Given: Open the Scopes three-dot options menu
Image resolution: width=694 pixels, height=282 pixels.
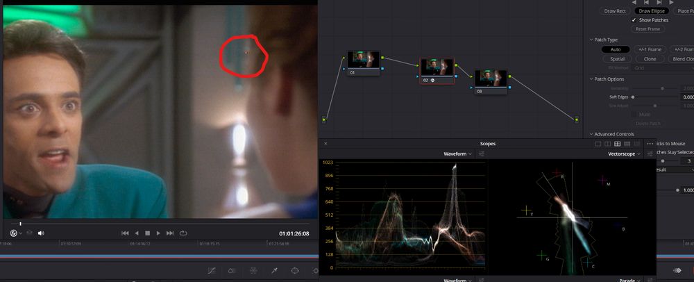Looking at the screenshot, I should [650, 144].
